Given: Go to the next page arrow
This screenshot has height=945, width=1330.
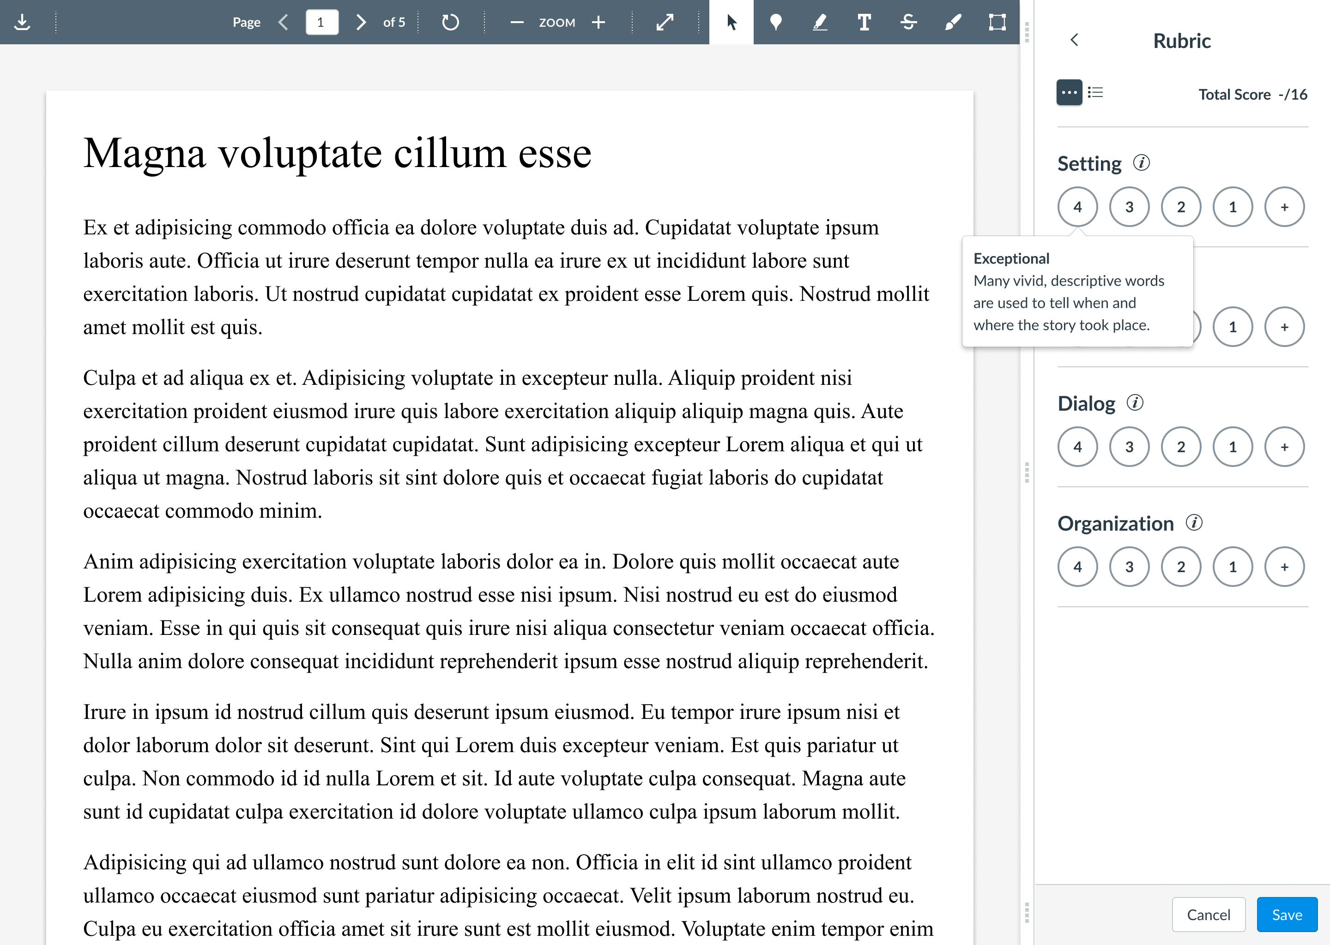Looking at the screenshot, I should coord(361,22).
